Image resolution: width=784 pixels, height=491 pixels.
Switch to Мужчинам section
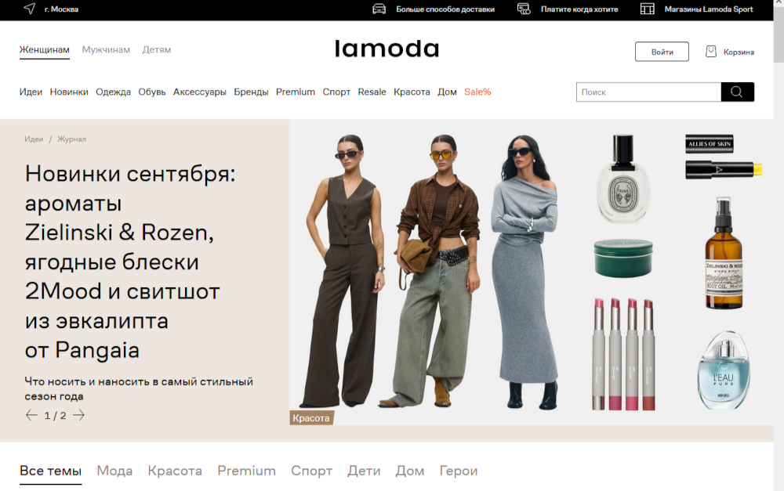click(106, 49)
